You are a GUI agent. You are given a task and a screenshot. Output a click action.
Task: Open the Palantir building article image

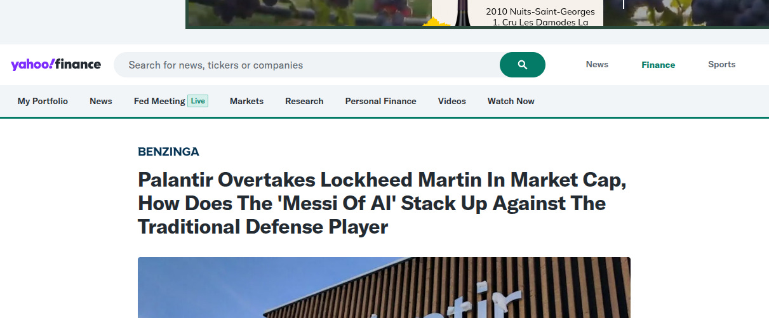pos(384,288)
